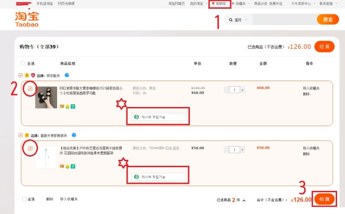The image size is (345, 214).
Task: Uncheck the 户外铁艺 item checkbox
Action: tap(30, 149)
